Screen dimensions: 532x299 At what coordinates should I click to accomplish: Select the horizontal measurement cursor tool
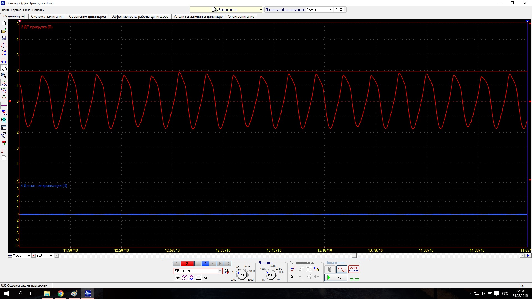(4, 60)
